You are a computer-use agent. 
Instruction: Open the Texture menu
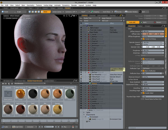(x=38, y=5)
